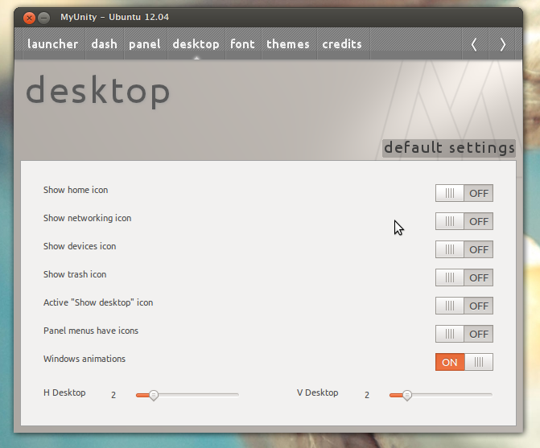
Task: Switch to the dash tab
Action: point(105,44)
